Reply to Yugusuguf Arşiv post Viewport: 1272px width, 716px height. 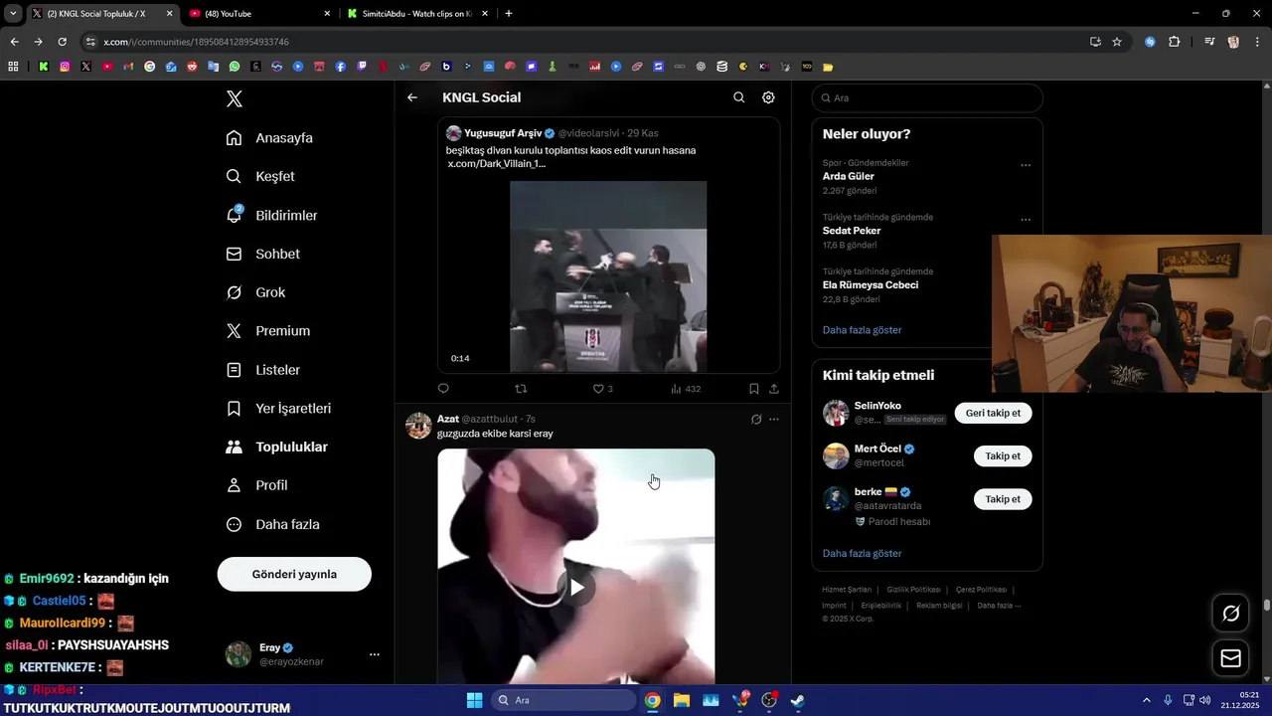443,389
